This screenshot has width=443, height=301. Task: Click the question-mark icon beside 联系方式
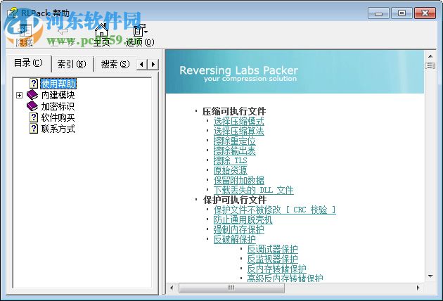pos(34,129)
